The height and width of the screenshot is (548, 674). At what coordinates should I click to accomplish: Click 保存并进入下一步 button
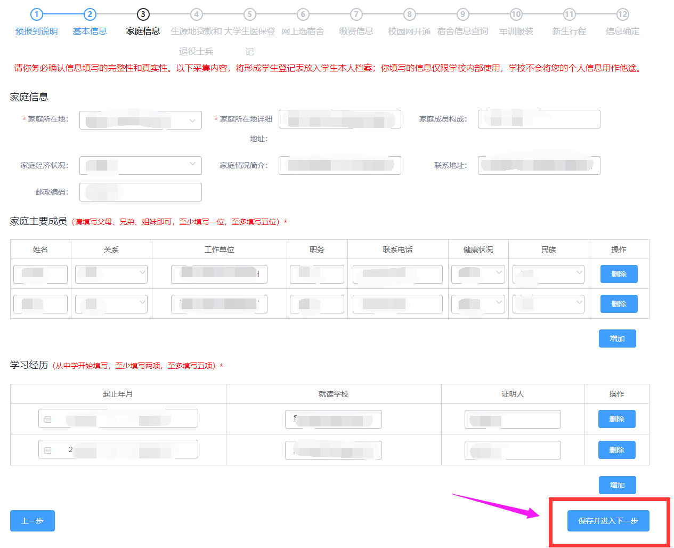608,521
